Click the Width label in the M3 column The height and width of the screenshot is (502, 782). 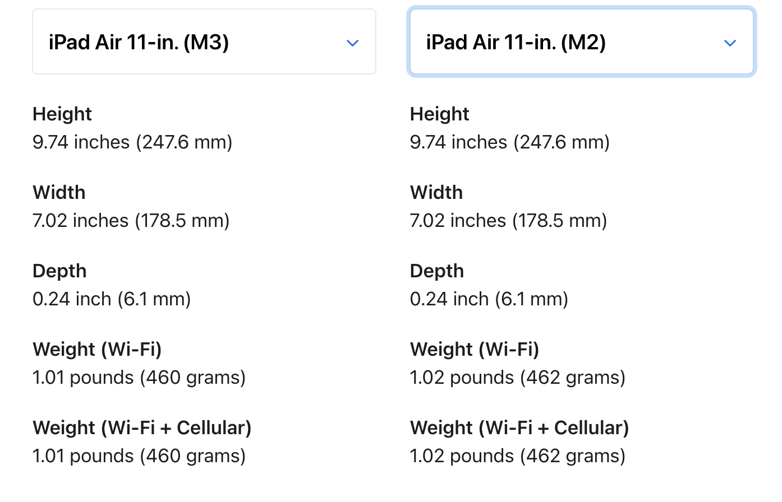coord(59,193)
